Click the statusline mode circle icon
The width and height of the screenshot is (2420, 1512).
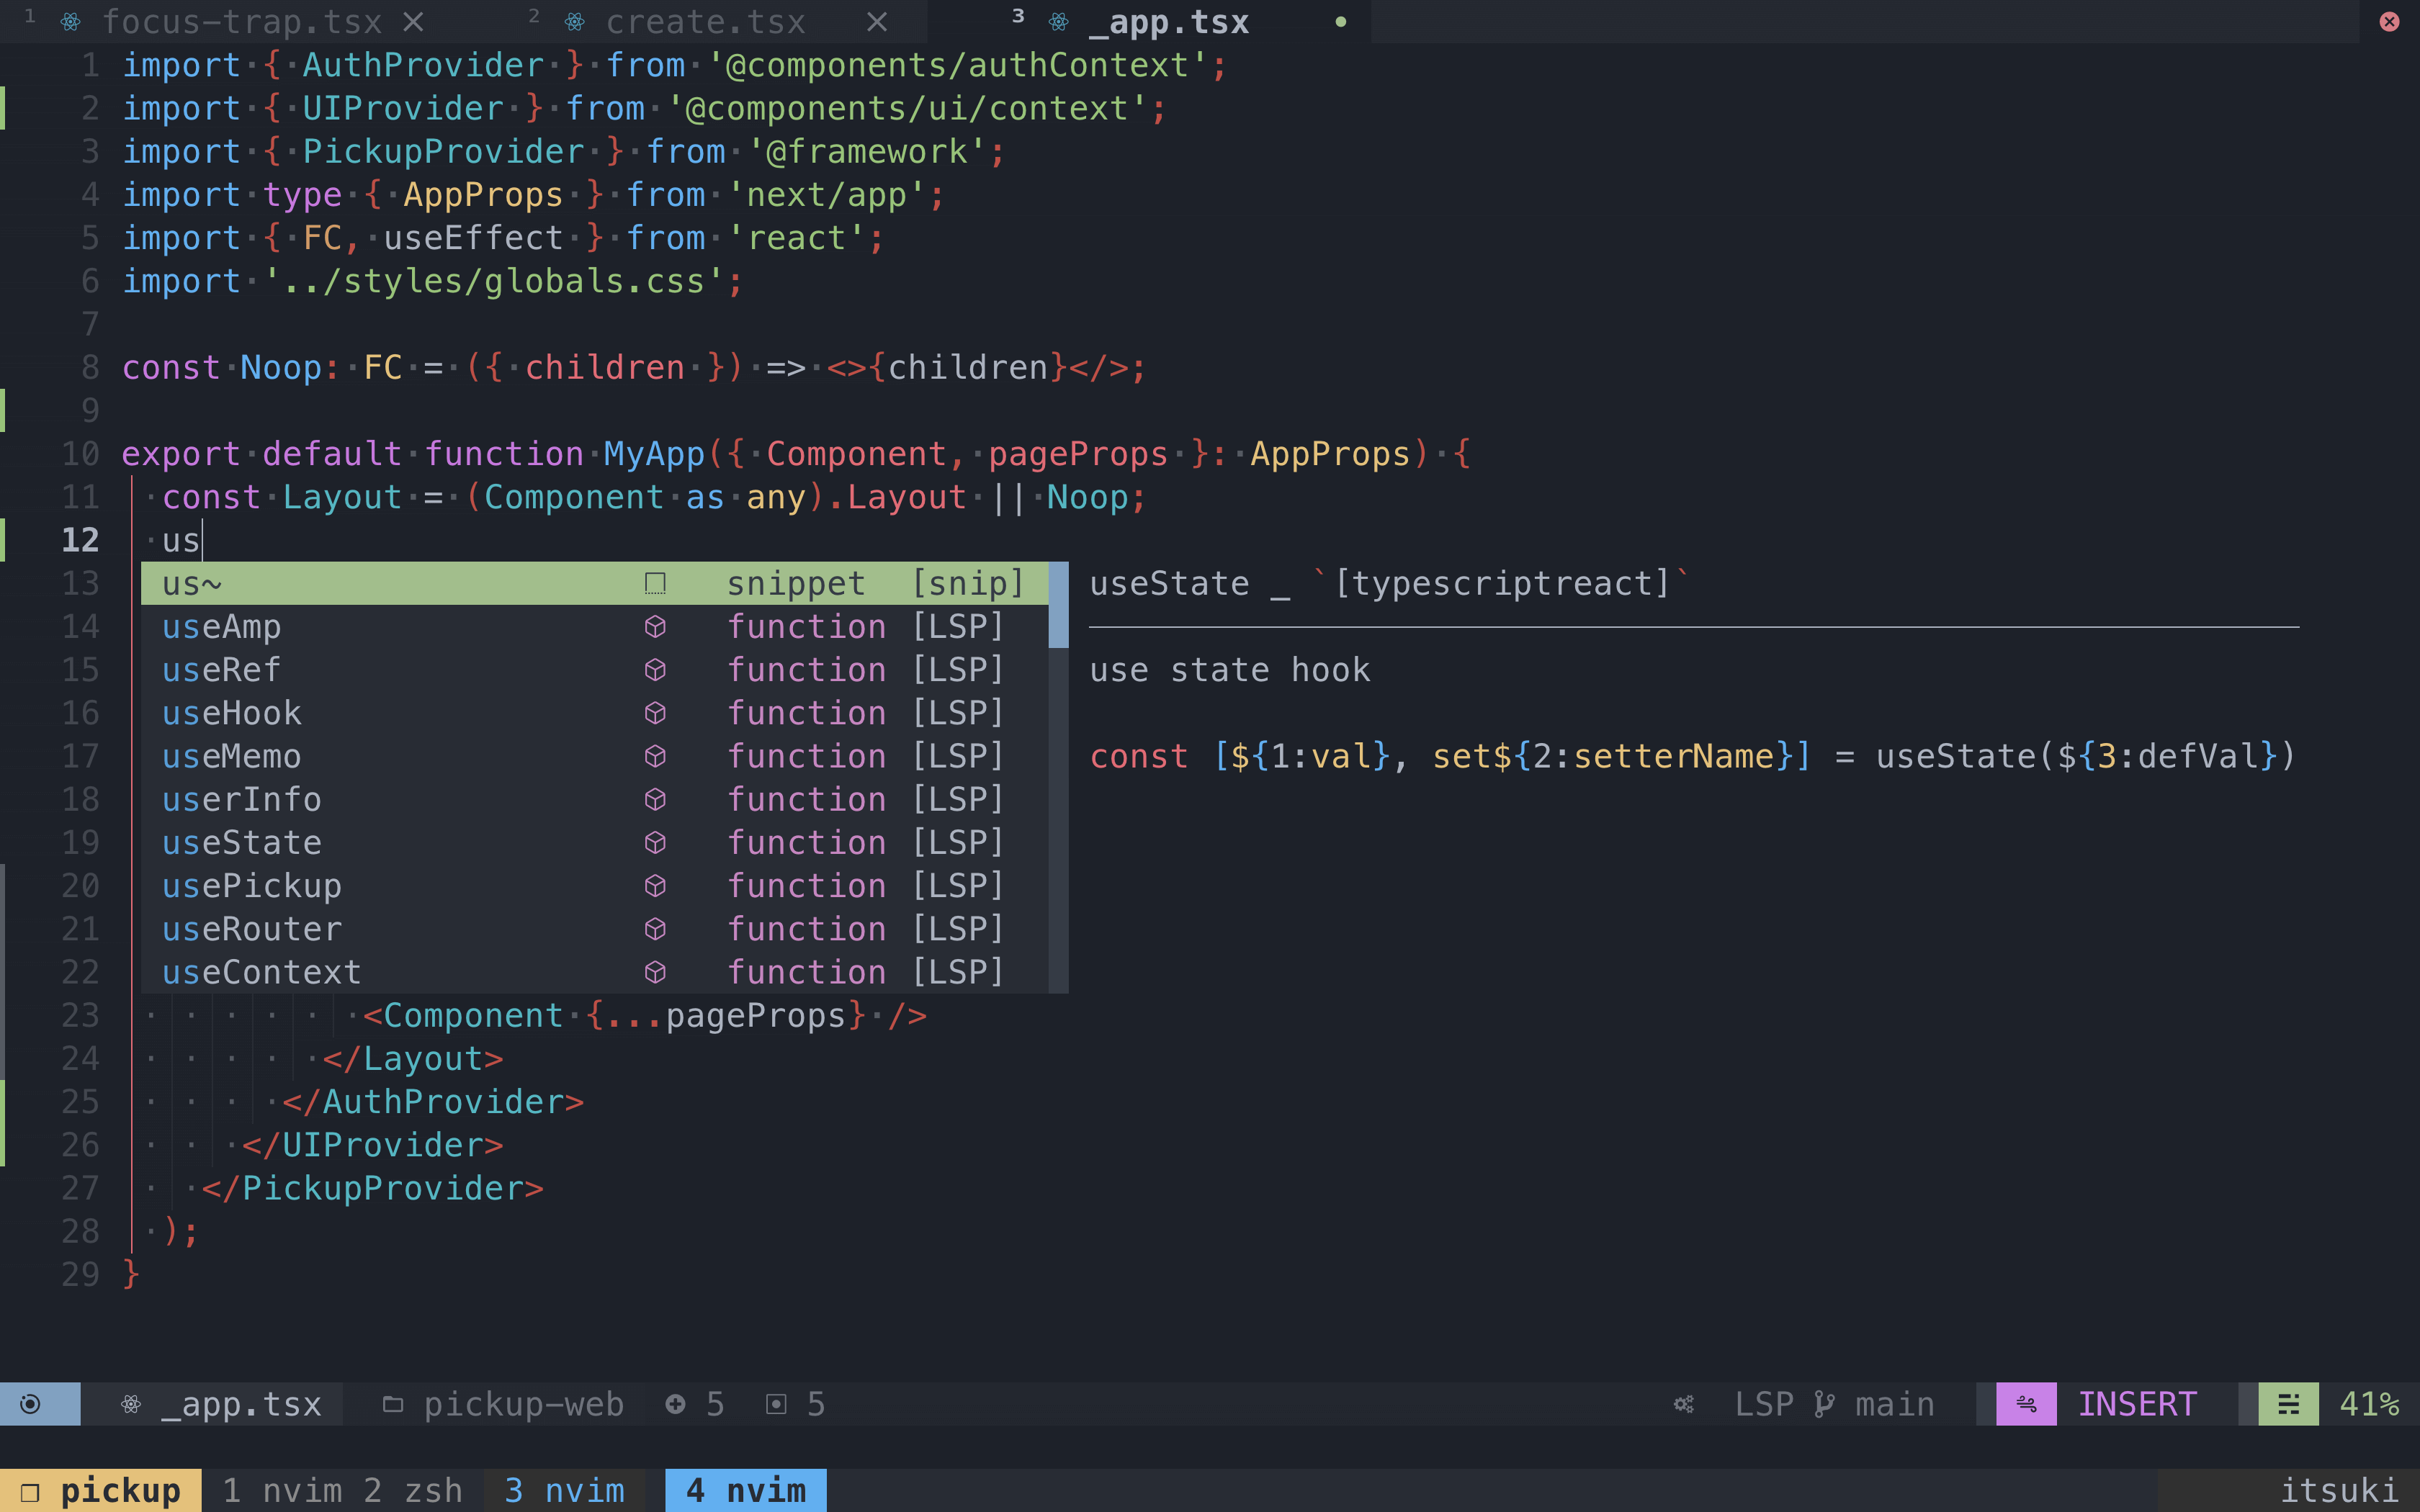[30, 1404]
